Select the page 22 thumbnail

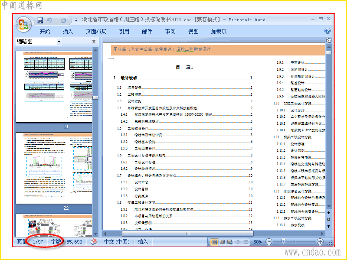(x=54, y=168)
